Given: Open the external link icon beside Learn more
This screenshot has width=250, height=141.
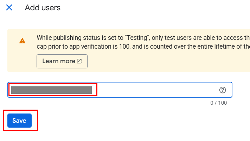Looking at the screenshot, I should click(79, 61).
